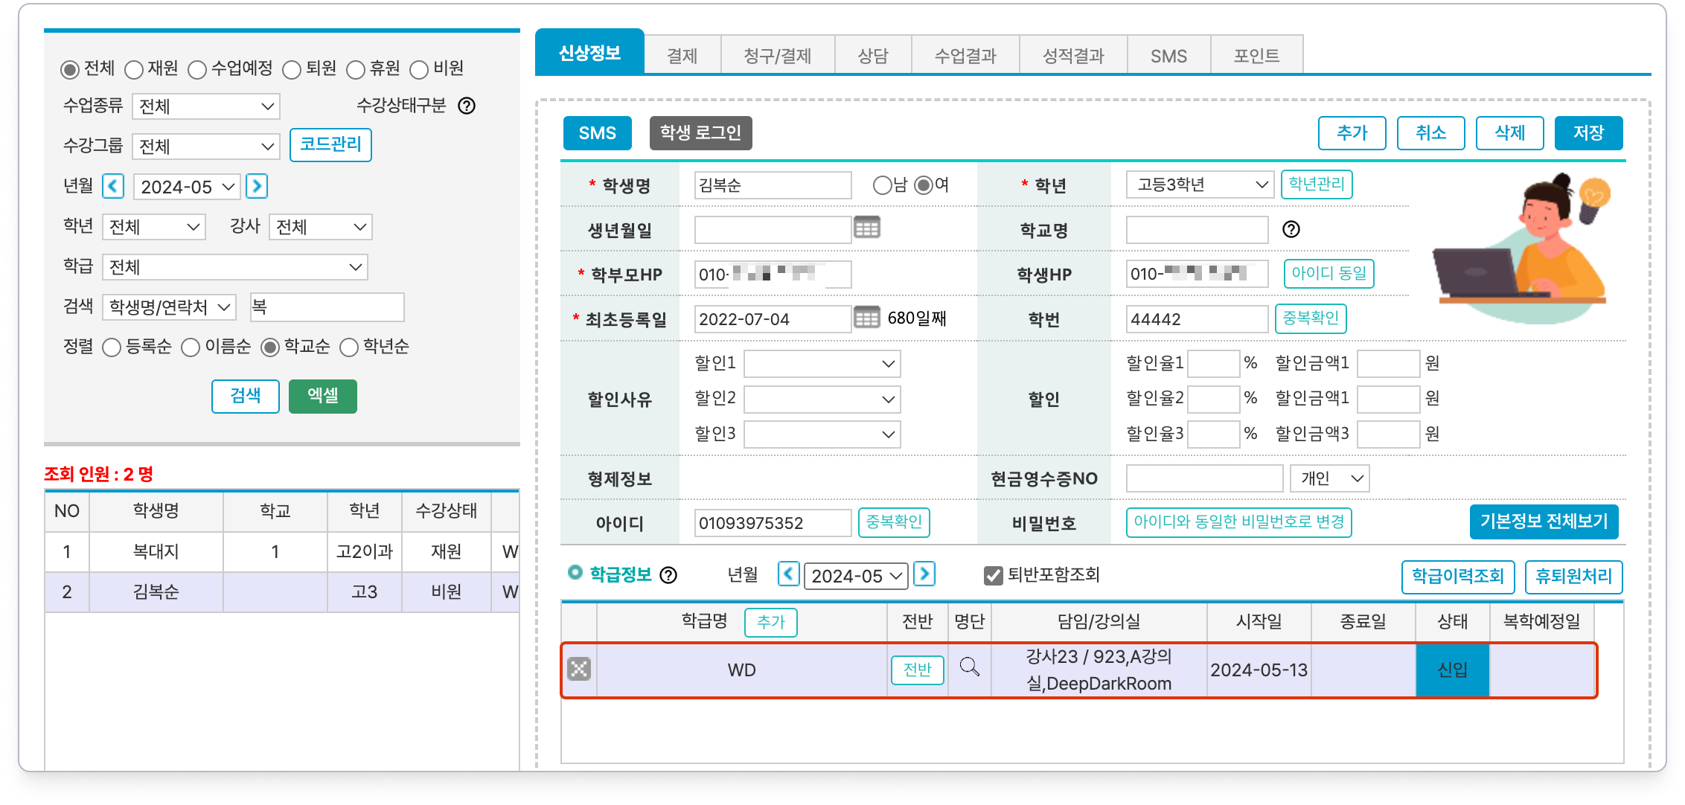Open the first registration date calendar icon

pyautogui.click(x=866, y=318)
